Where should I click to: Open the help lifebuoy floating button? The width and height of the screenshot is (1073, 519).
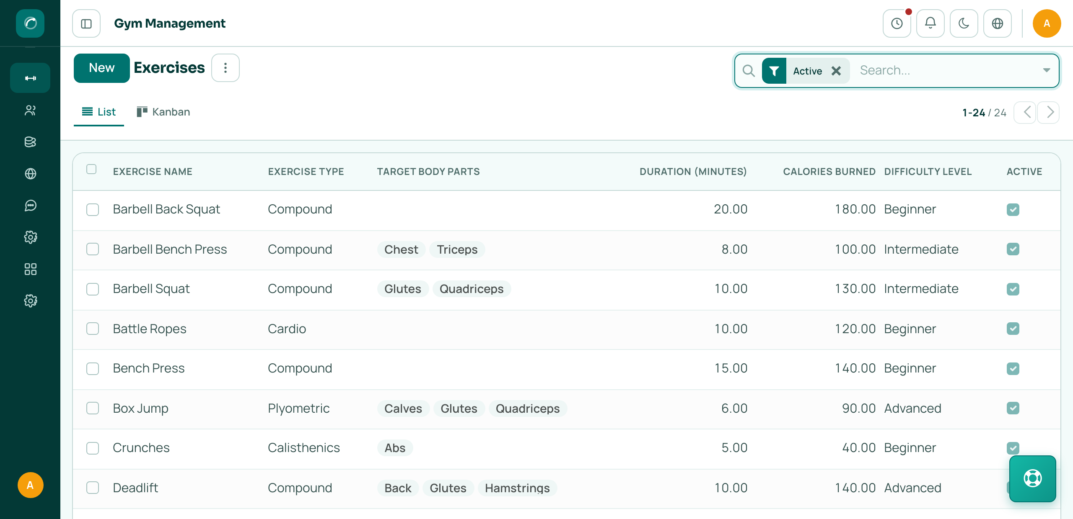click(1033, 478)
